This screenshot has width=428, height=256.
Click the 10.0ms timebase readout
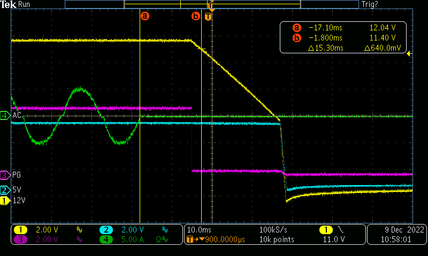point(199,230)
